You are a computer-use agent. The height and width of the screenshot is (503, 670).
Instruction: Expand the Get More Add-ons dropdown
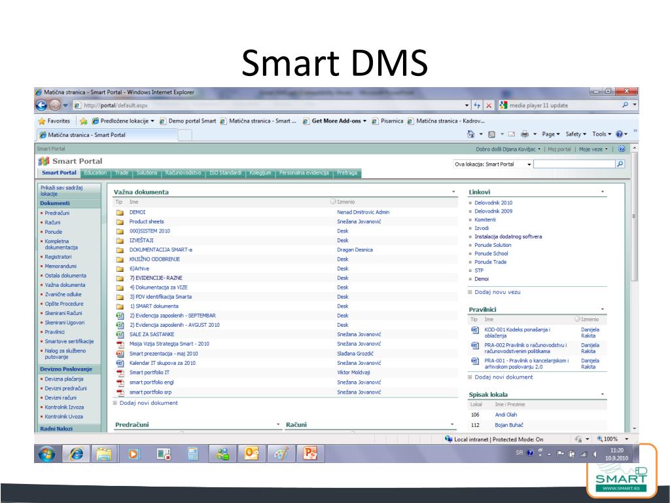364,121
